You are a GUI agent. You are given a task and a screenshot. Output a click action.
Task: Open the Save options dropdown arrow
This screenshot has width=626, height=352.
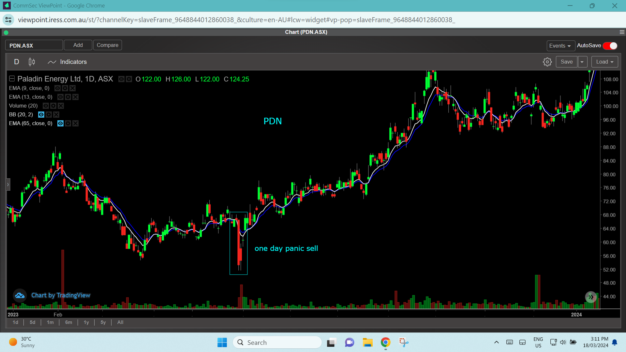coord(582,62)
